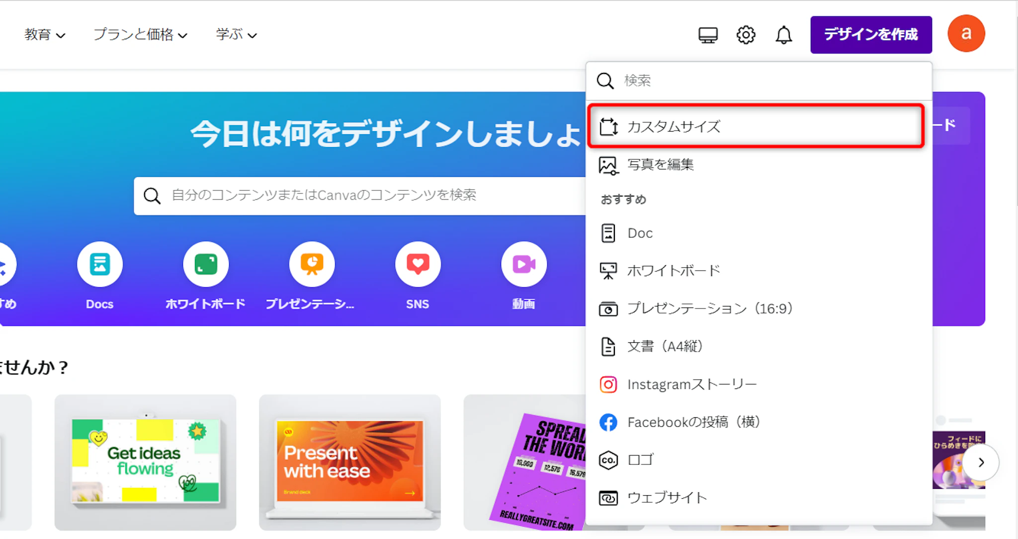Select 写真を編集 menu entry
The height and width of the screenshot is (539, 1018).
660,164
